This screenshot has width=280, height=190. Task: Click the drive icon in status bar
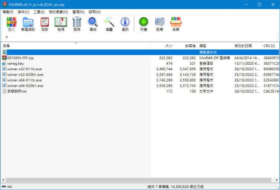[4, 186]
